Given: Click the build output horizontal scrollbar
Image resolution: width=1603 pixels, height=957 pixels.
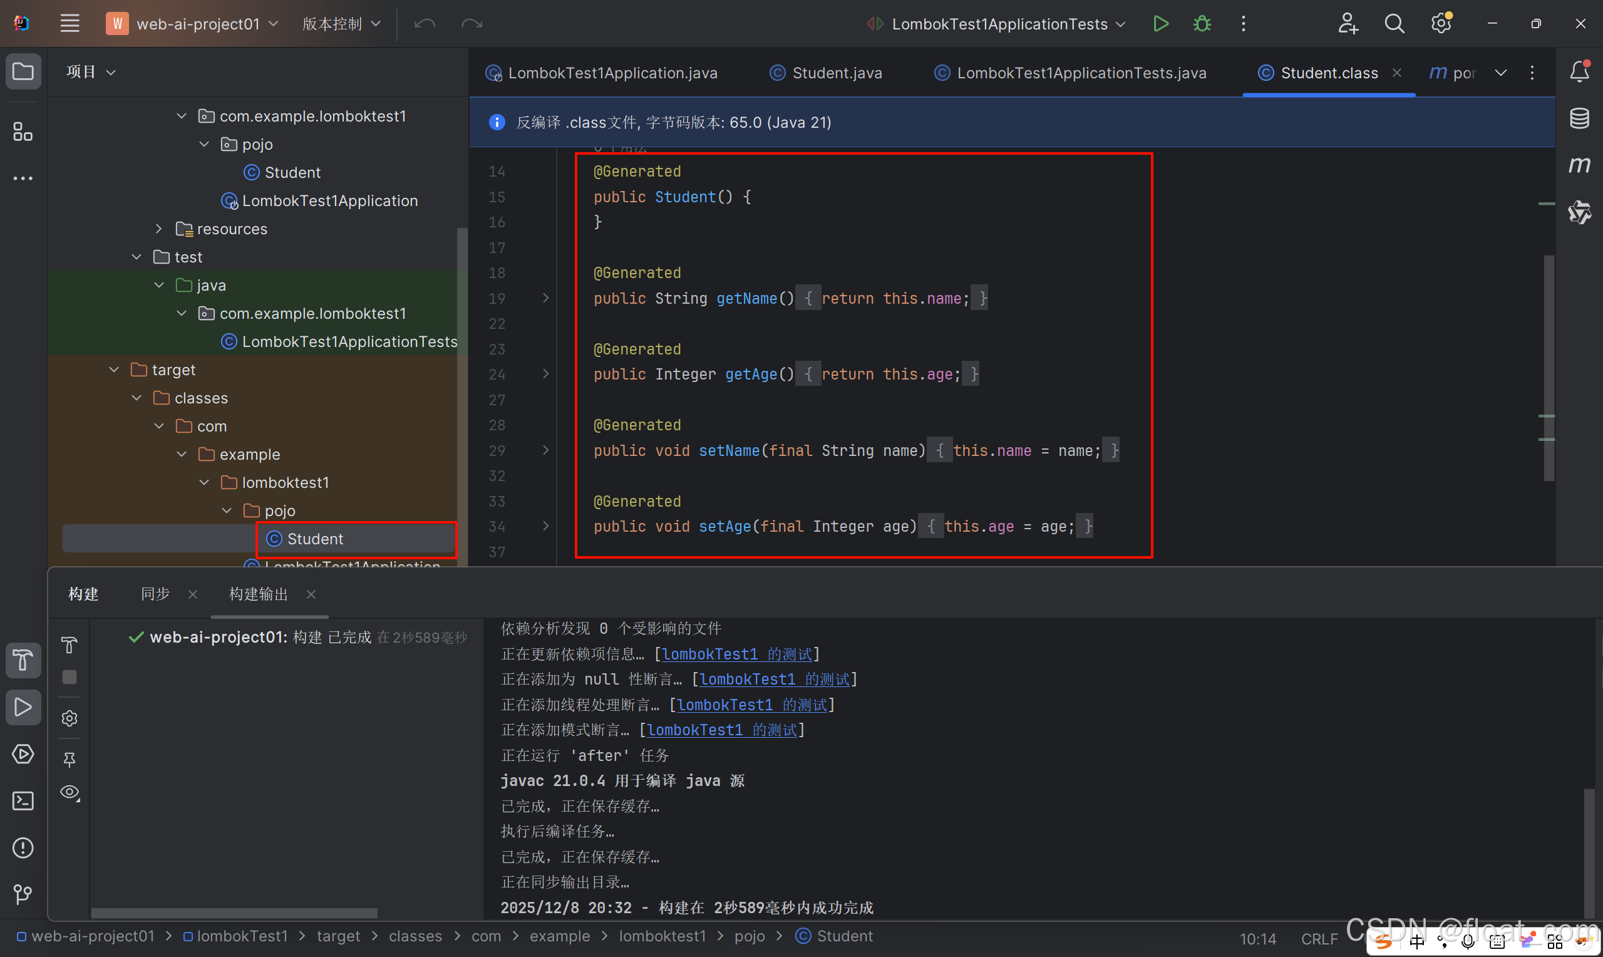Looking at the screenshot, I should click(x=234, y=913).
